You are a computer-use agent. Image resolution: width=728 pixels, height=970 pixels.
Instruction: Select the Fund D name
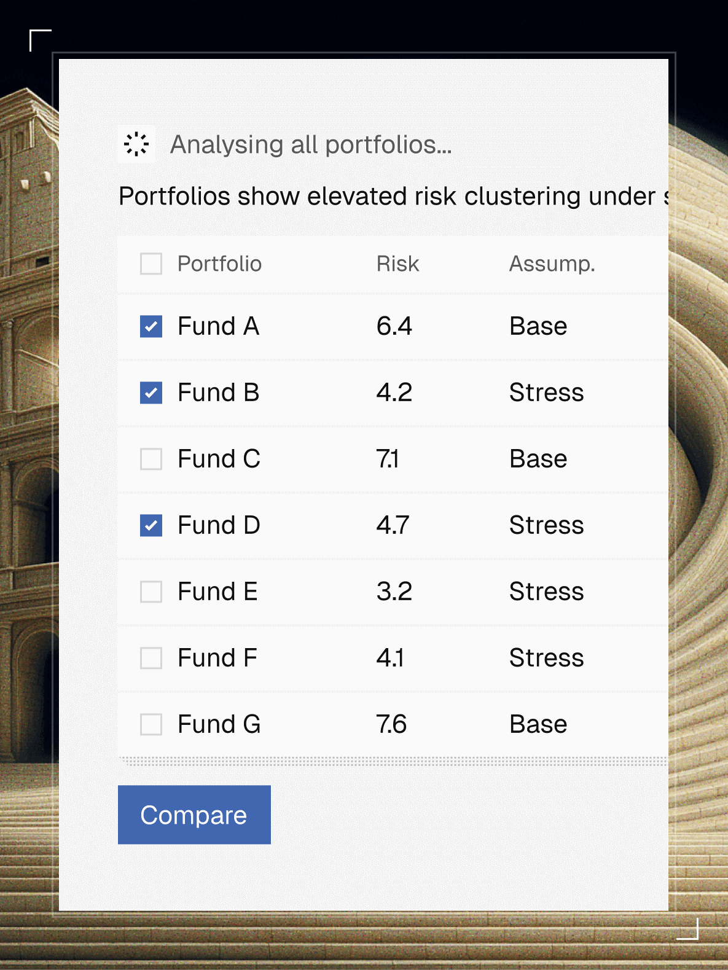[219, 525]
